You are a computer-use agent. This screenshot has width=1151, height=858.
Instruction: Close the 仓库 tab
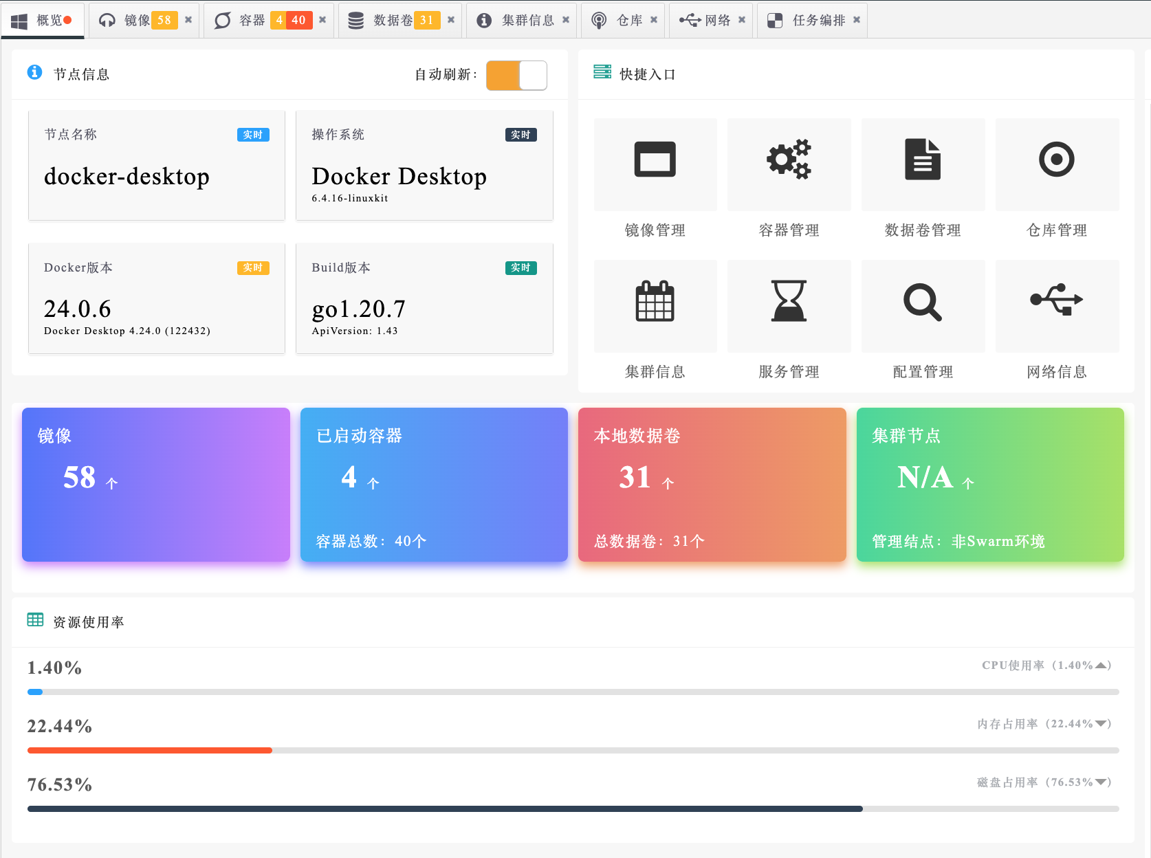click(654, 20)
